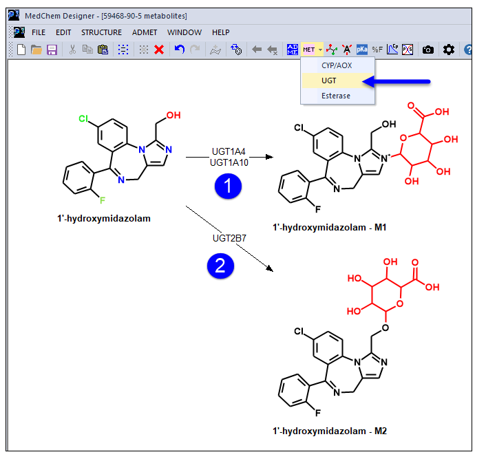Delete with the red X icon
Screen dimensions: 486x461
click(159, 50)
